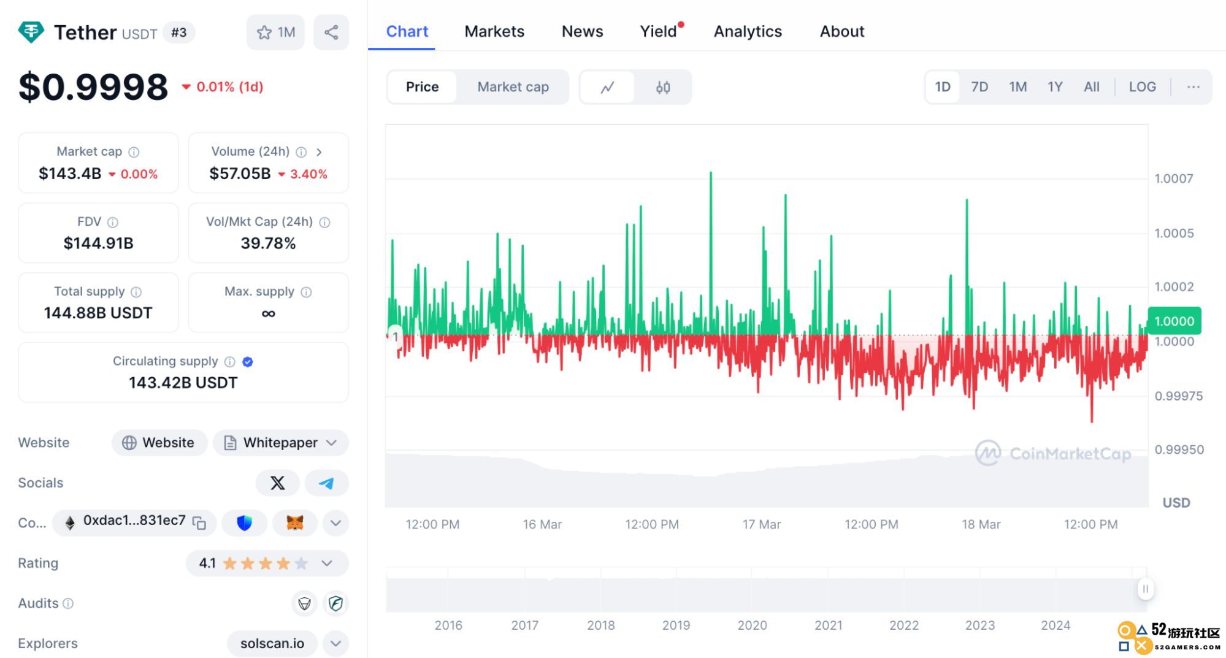Switch chart to line view
The image size is (1226, 658).
[607, 87]
